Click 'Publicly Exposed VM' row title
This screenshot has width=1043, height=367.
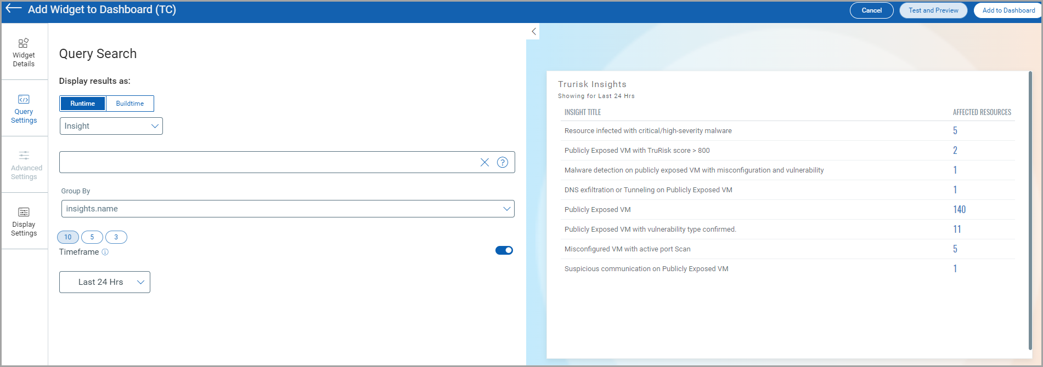pos(597,210)
